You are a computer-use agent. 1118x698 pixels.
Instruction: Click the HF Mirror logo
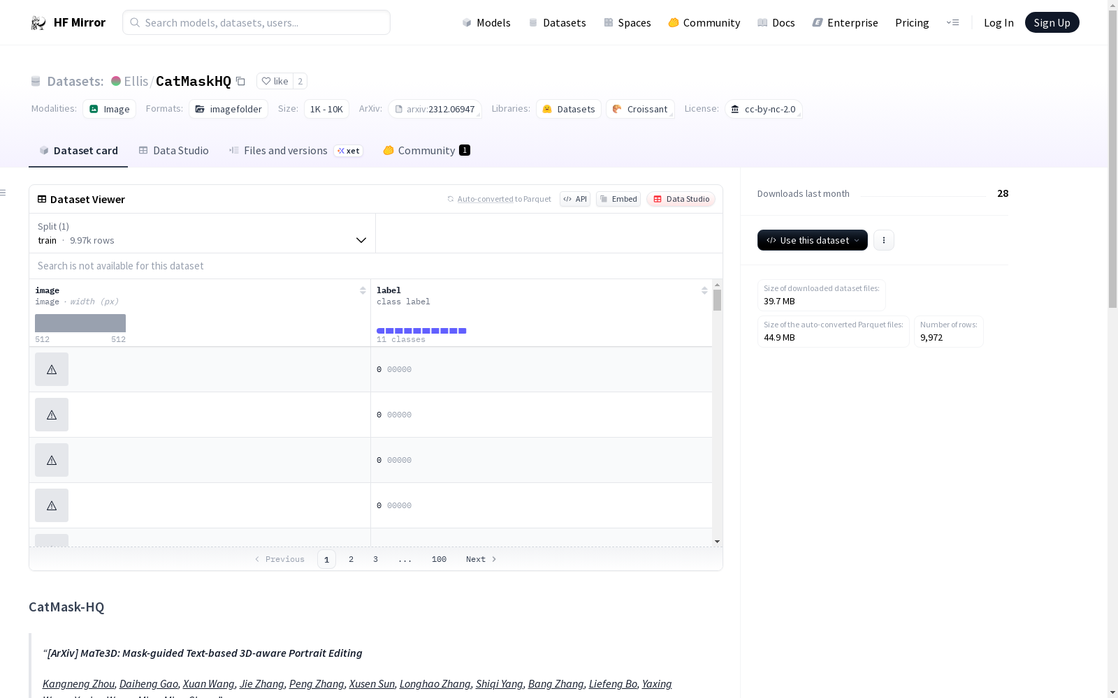68,22
